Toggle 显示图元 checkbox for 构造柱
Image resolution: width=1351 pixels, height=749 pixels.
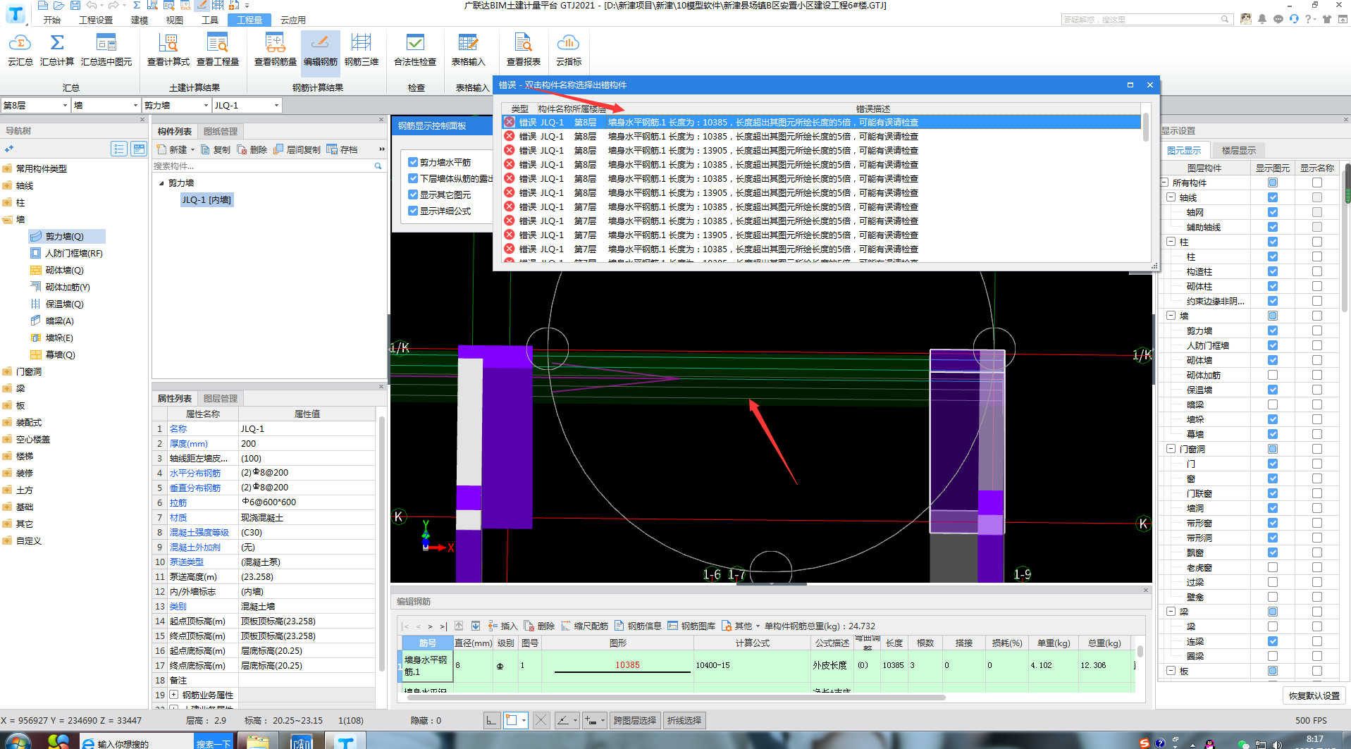(x=1273, y=271)
